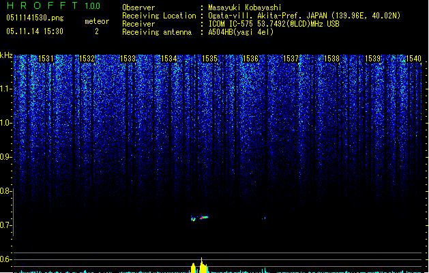This screenshot has width=429, height=273.
Task: Click the 0.7 kHz axis label
Action: point(5,225)
